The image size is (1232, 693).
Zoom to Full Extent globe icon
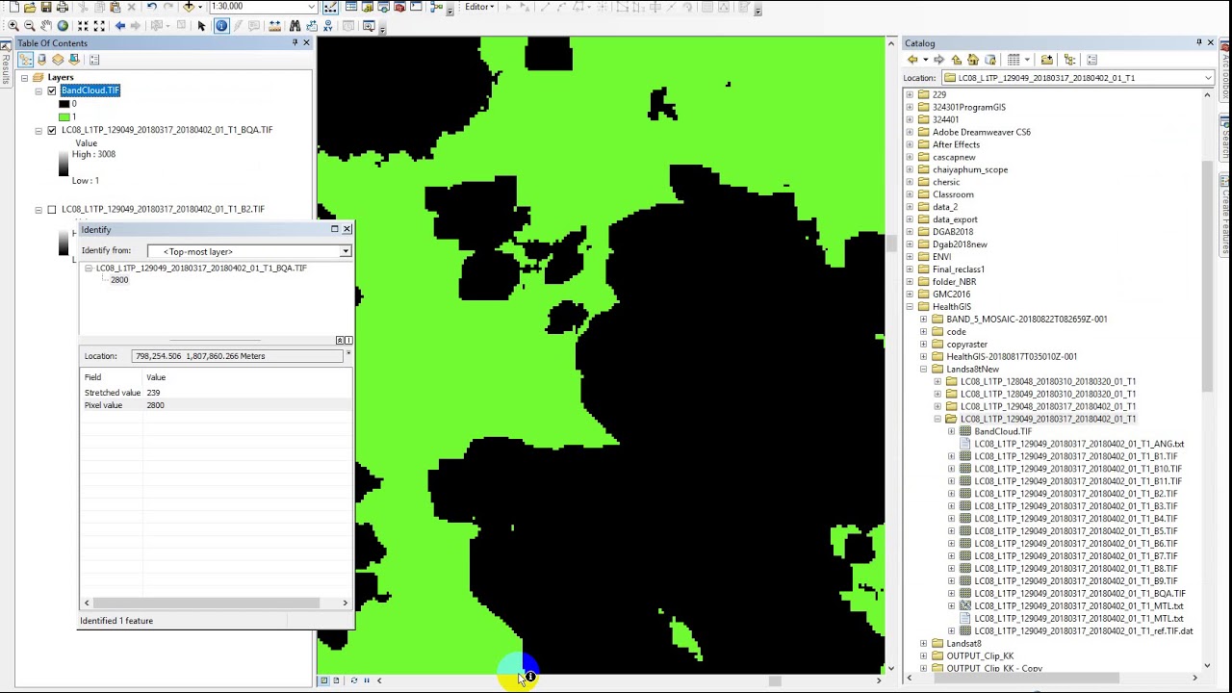click(x=63, y=26)
